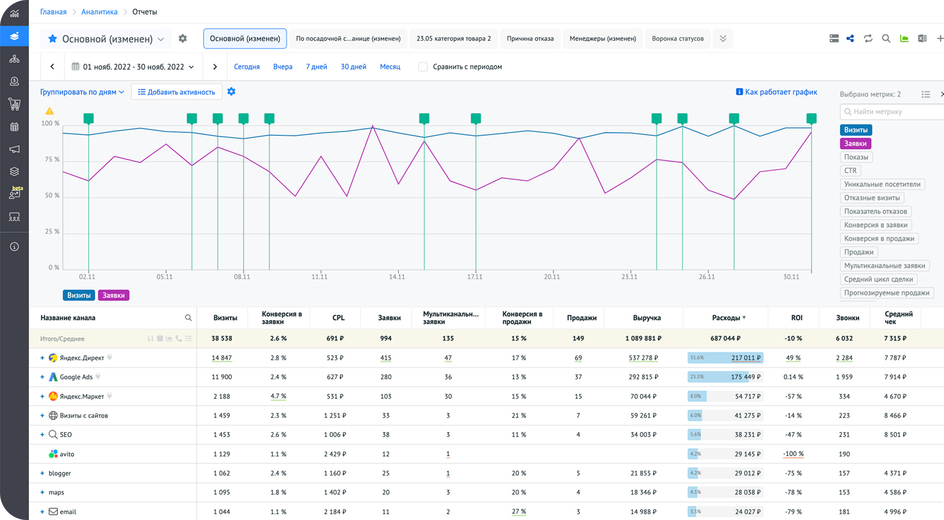Screen dimensions: 944x520
Task: Open the shopping cart sidebar icon
Action: point(14,104)
